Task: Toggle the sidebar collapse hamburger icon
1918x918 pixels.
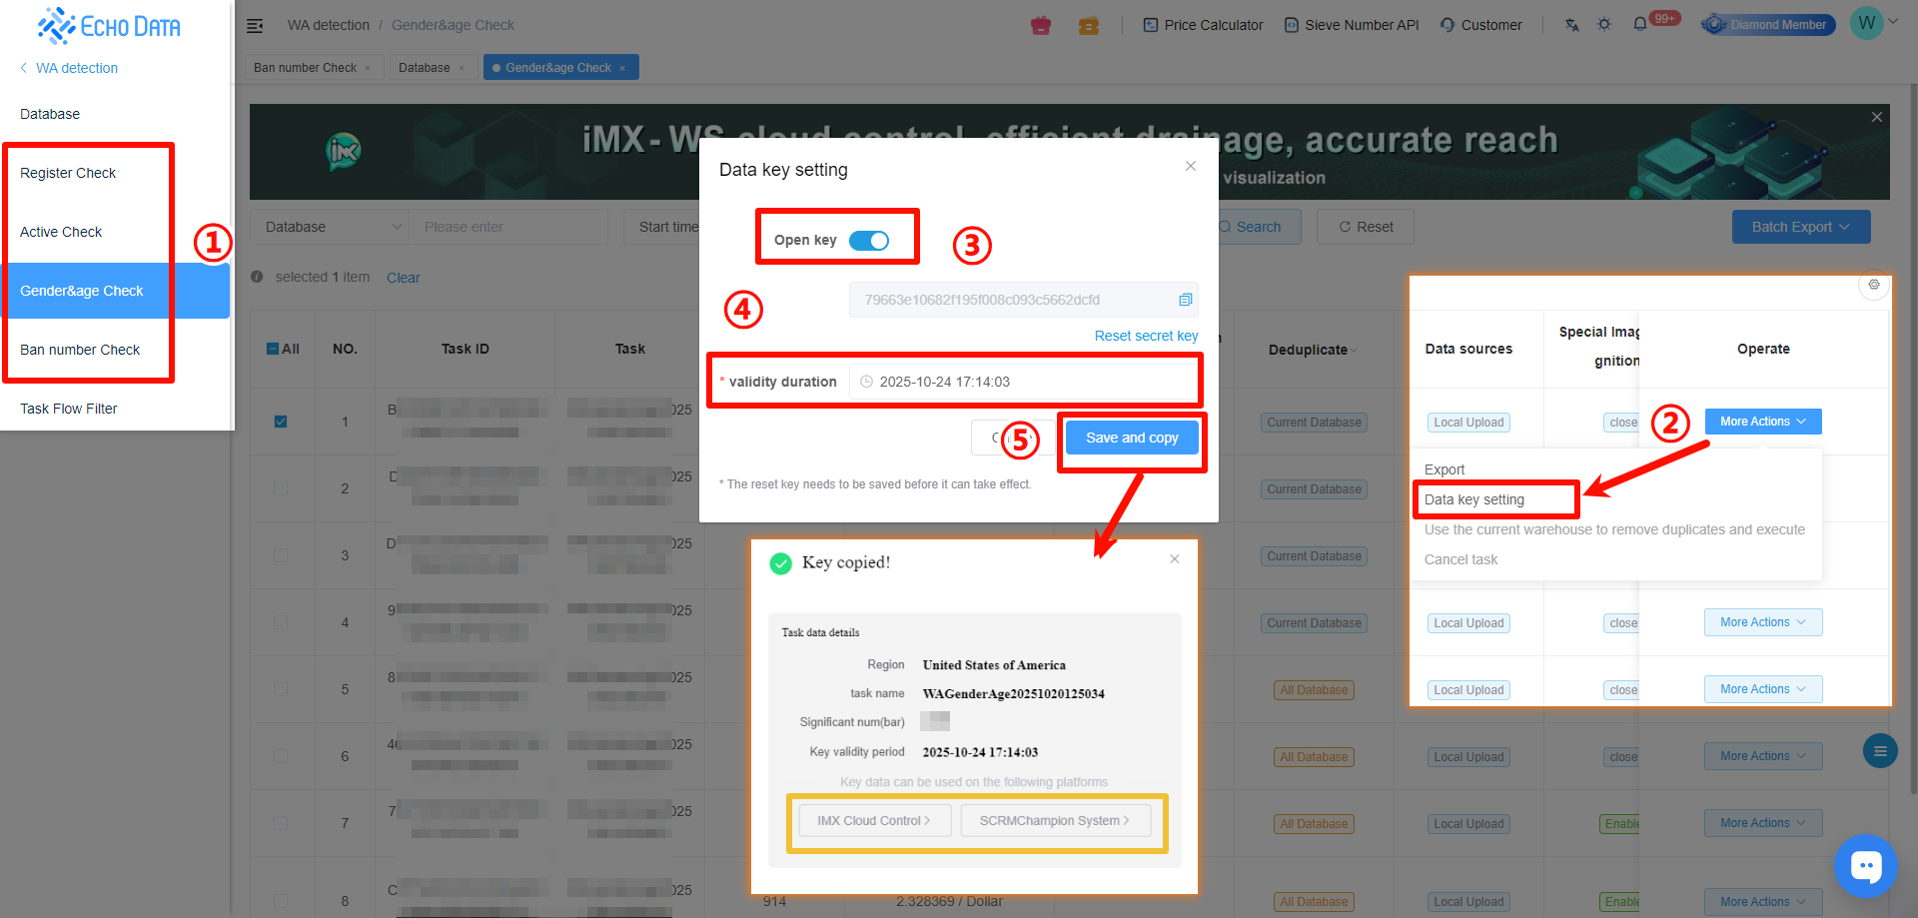Action: (x=255, y=25)
